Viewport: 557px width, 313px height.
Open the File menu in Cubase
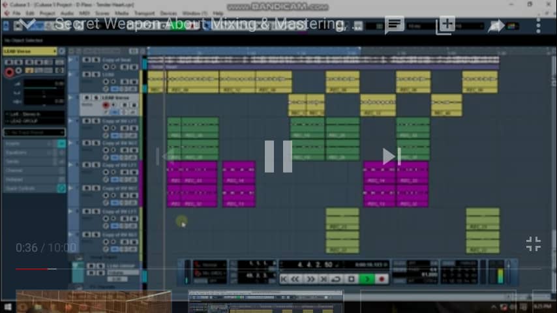16,13
